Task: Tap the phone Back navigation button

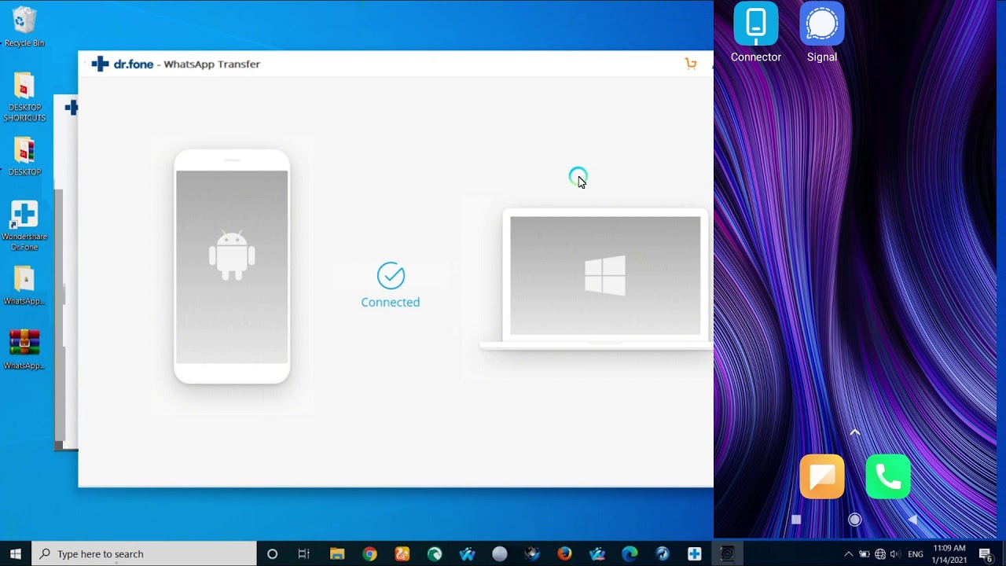Action: click(x=912, y=520)
